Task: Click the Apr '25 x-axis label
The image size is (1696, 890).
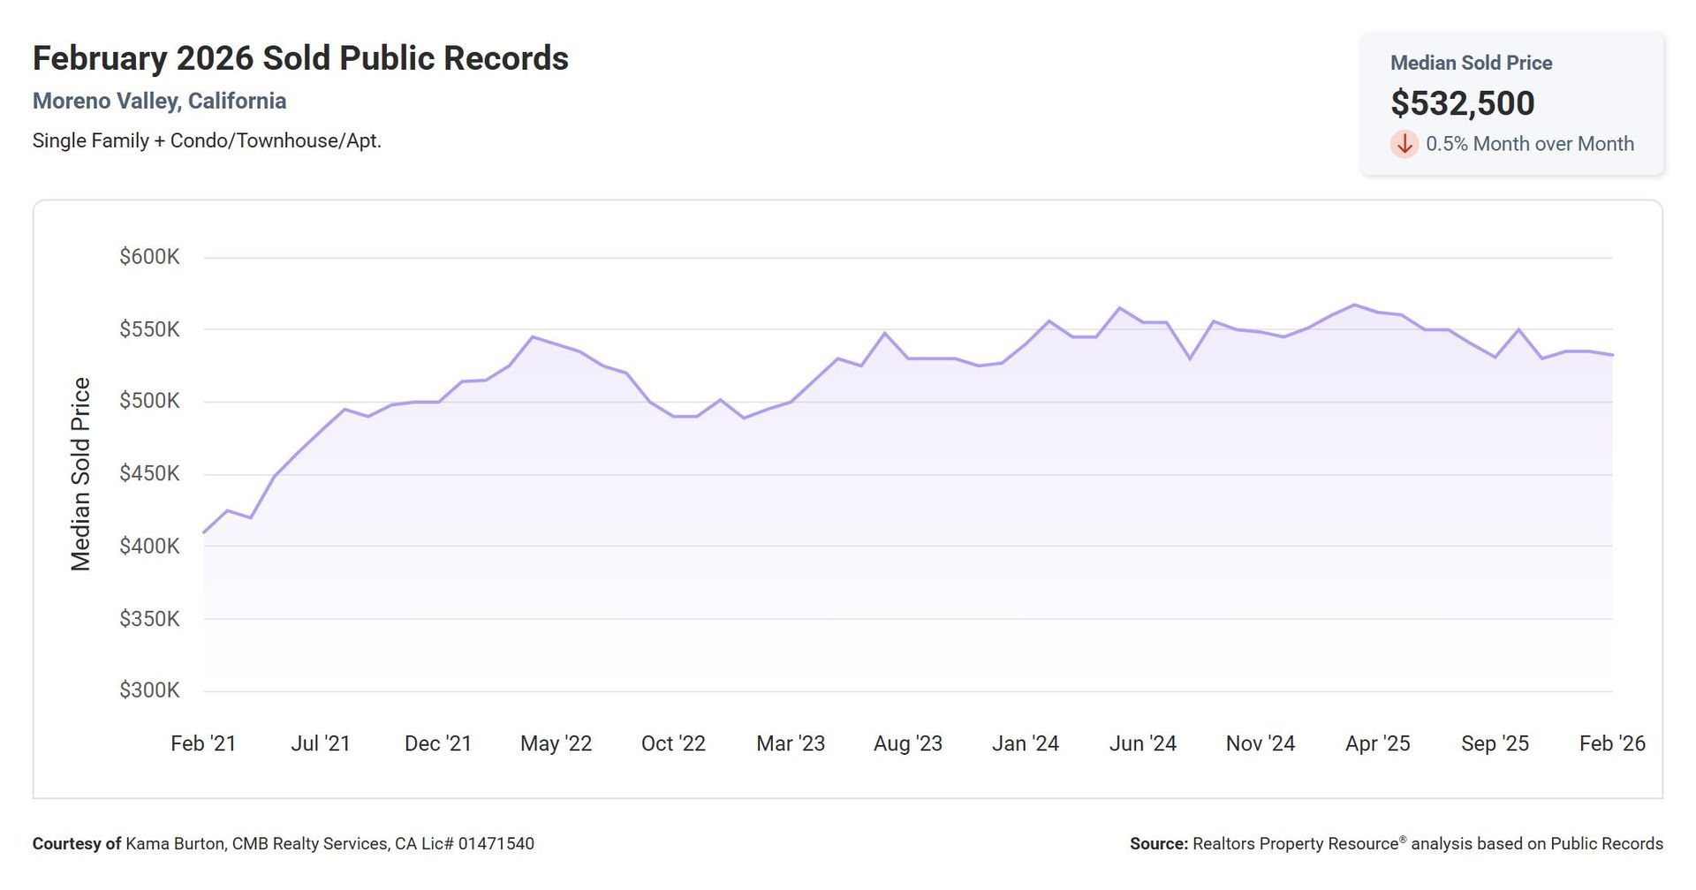Action: [x=1377, y=743]
